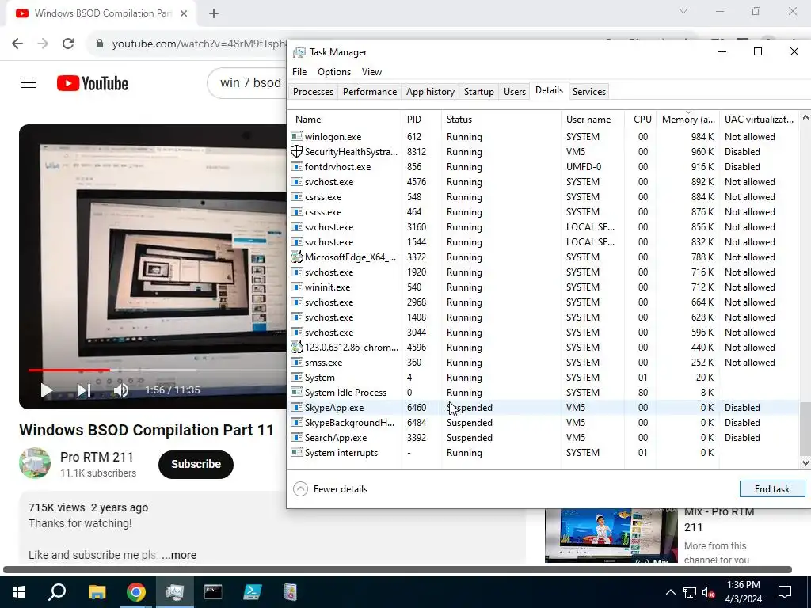Sort processes by the PID column

(421, 120)
